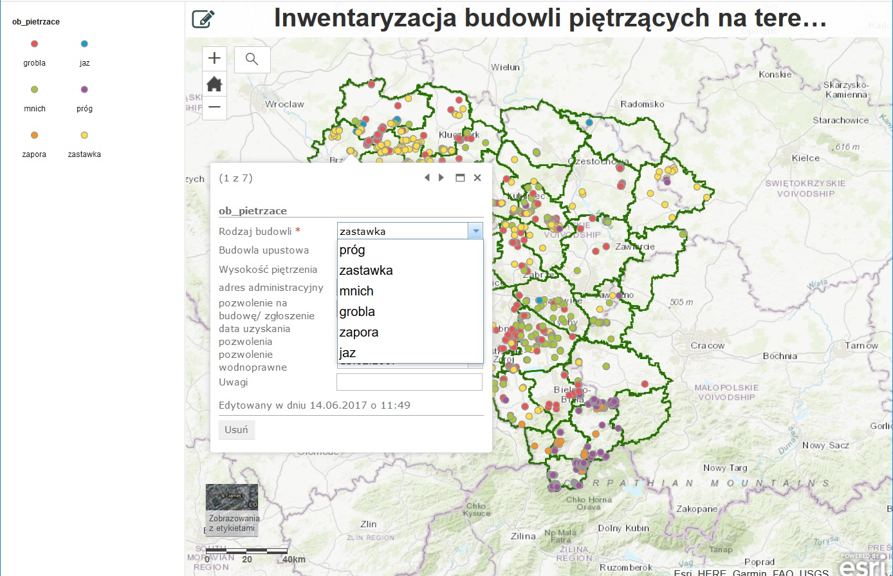This screenshot has width=893, height=576.
Task: Select 'zastawka' from the dropdown list
Action: (410, 270)
